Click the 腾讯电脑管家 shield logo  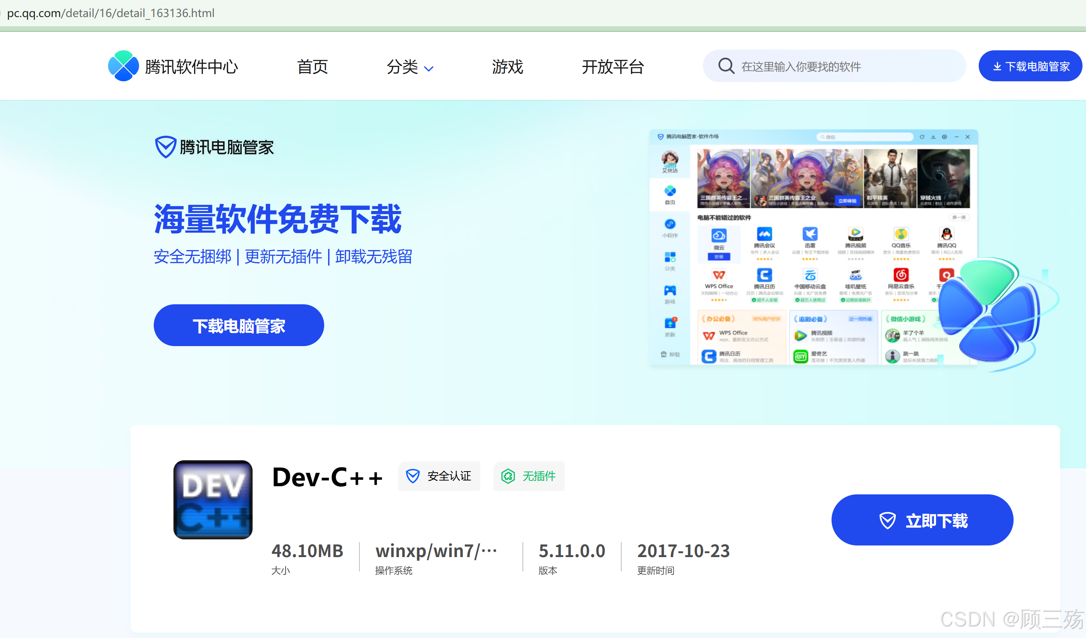165,147
